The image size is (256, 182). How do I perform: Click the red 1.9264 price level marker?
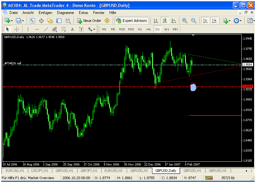[247, 87]
